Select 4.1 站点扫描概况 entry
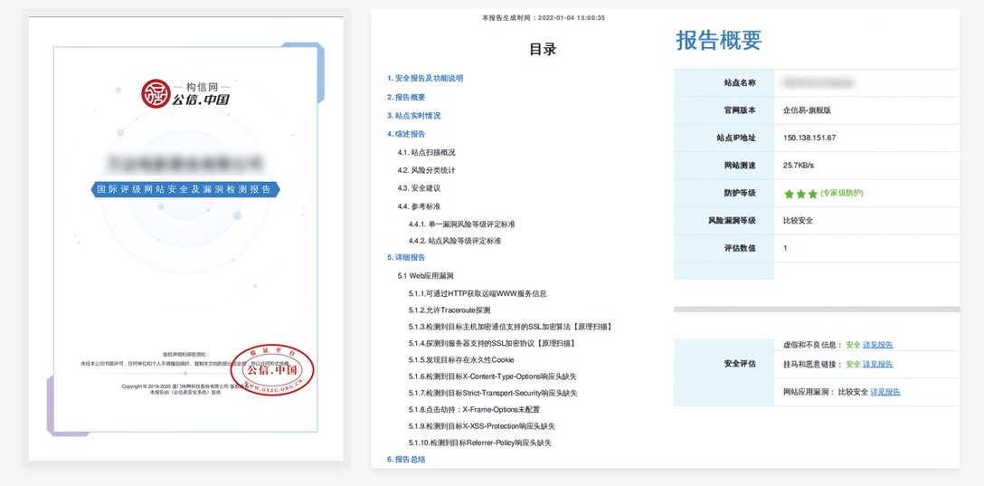 [x=426, y=152]
